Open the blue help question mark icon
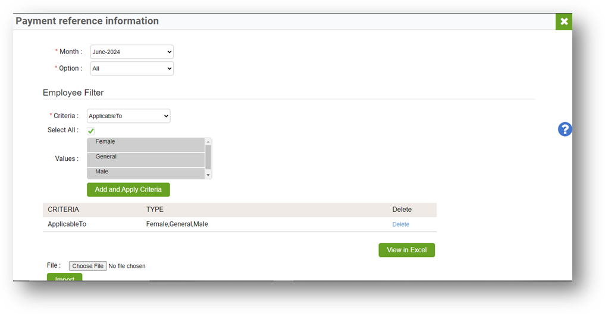Viewport: 605px width, 314px height. point(565,129)
